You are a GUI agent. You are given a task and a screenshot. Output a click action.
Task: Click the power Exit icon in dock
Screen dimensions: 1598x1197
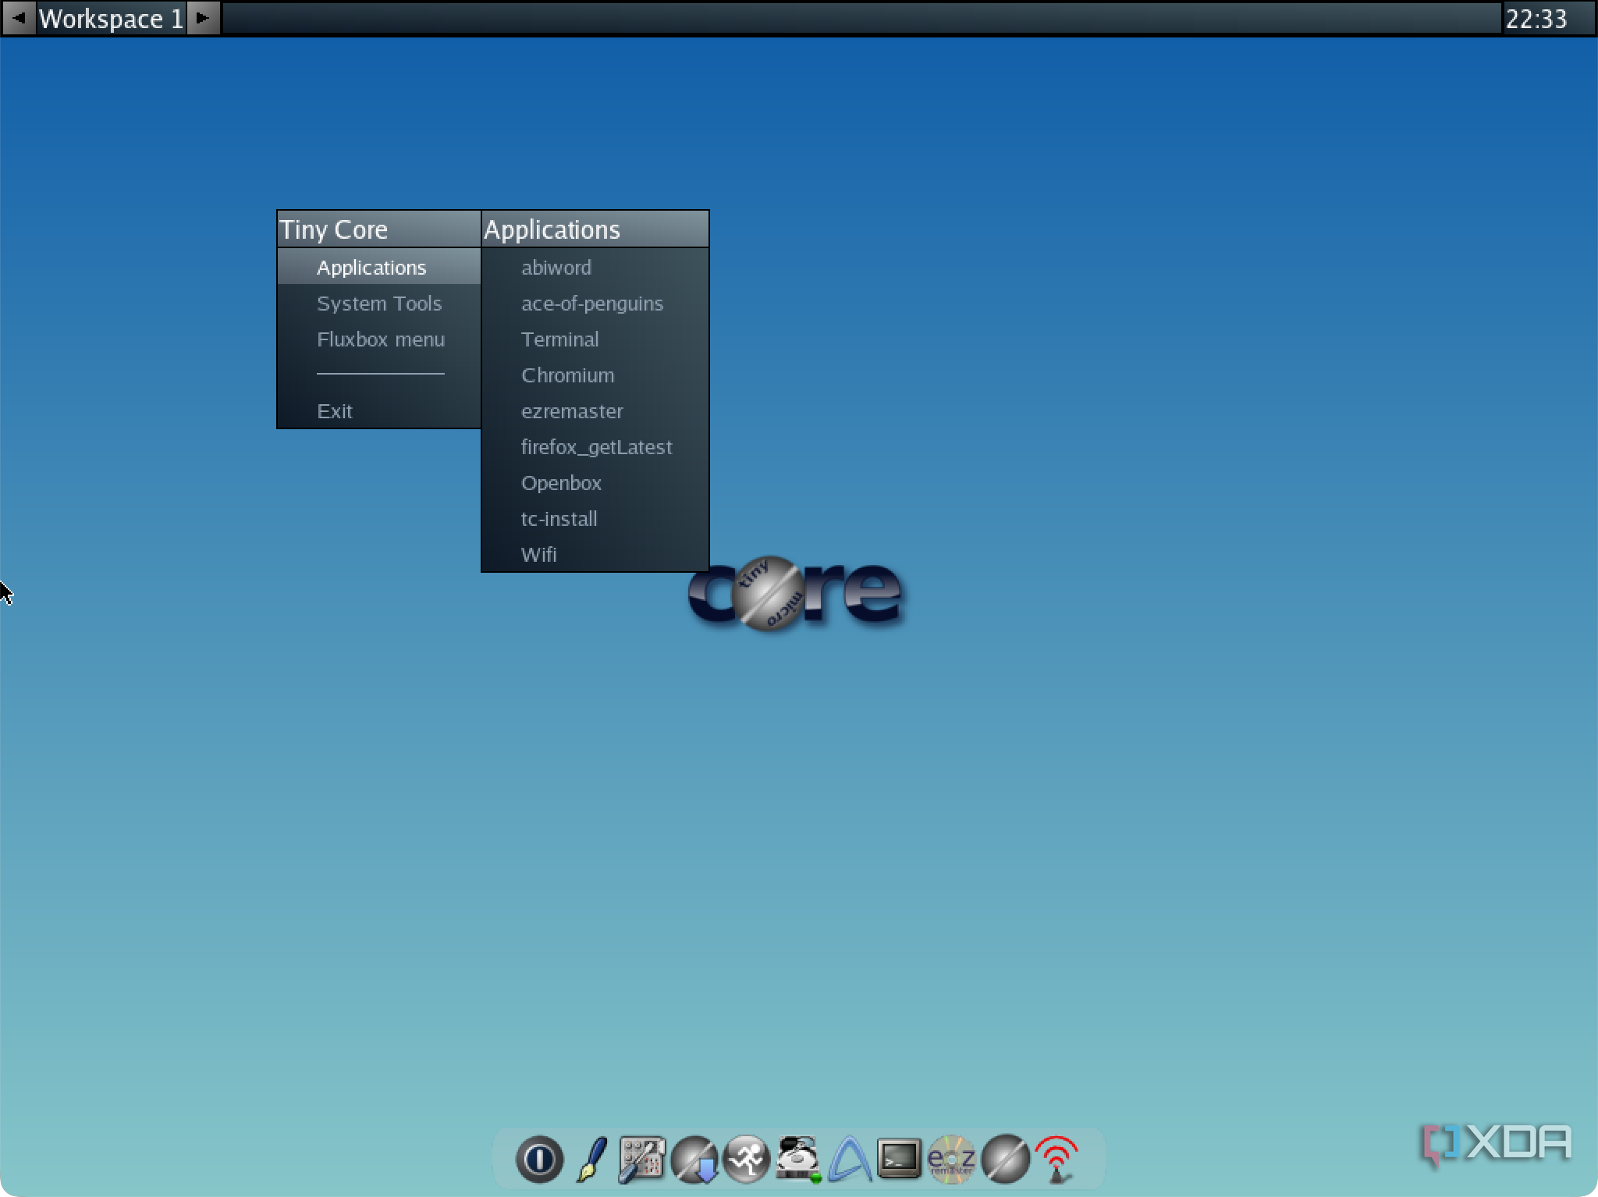coord(539,1159)
